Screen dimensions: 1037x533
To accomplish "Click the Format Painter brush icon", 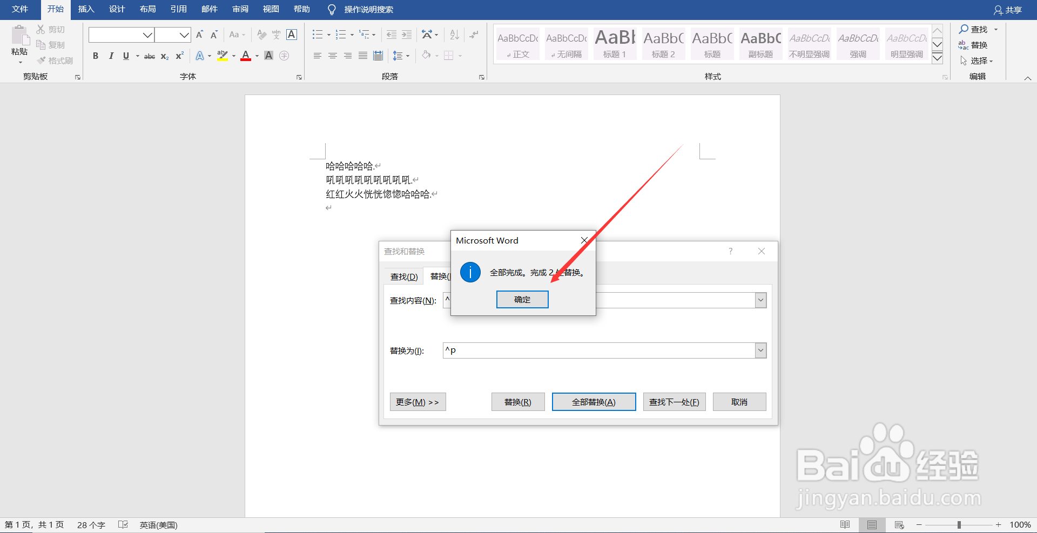I will point(41,60).
